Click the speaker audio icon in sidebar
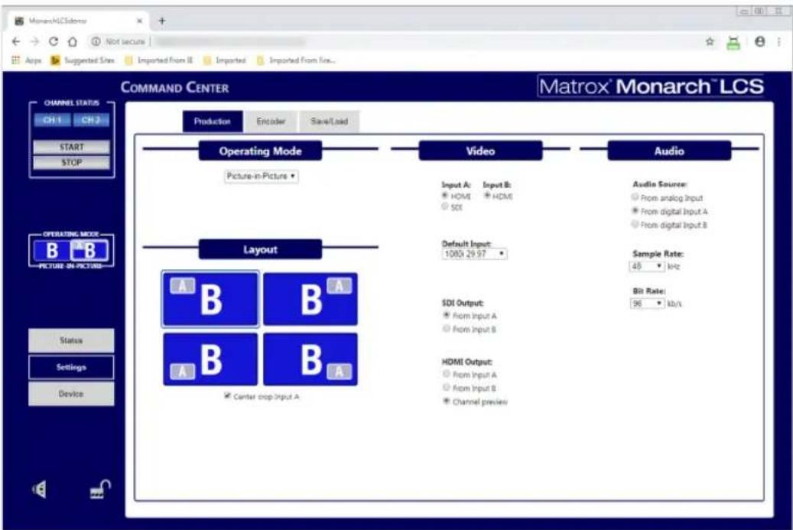 pyautogui.click(x=39, y=489)
